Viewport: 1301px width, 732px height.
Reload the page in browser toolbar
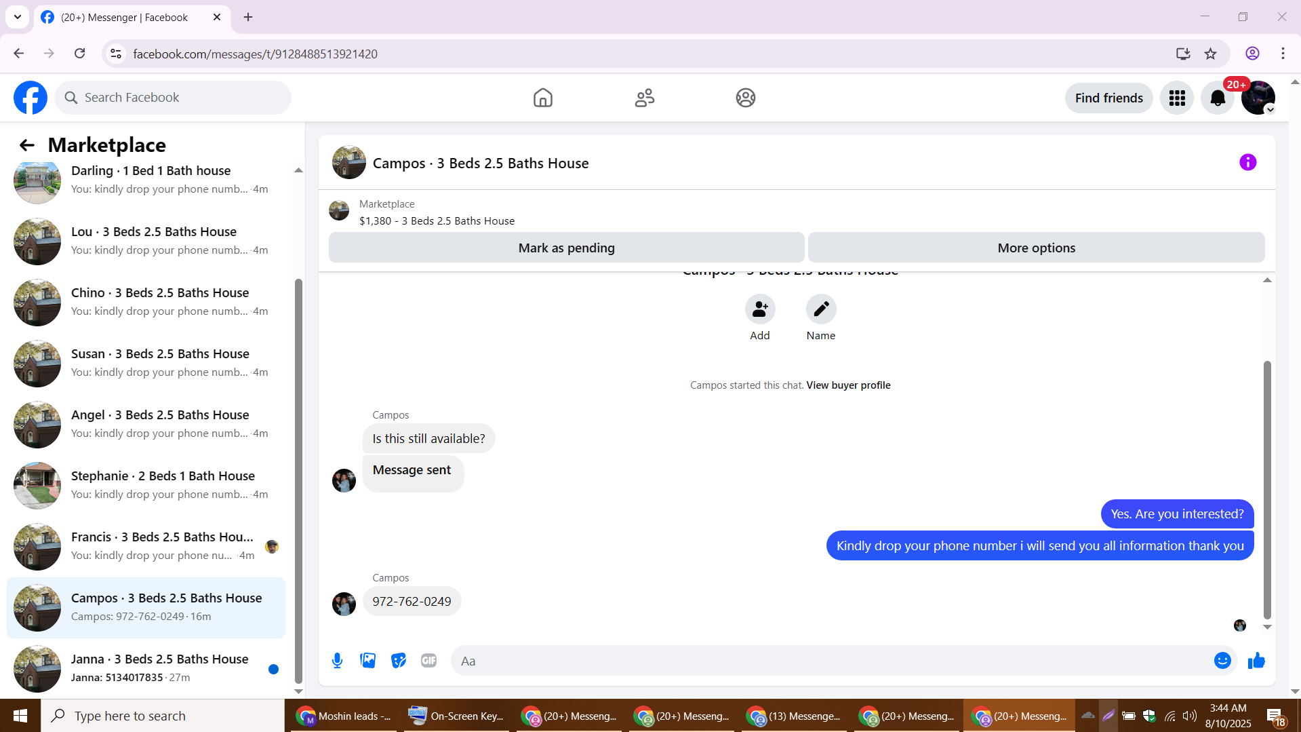79,54
